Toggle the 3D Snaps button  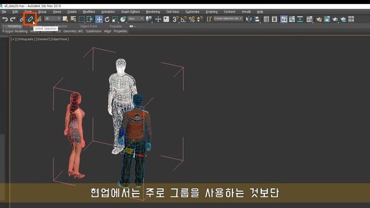[175, 19]
